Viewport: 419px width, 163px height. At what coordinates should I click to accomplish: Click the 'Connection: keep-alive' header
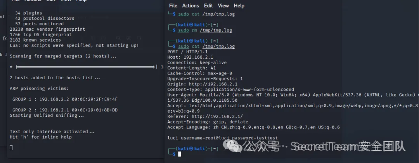(197, 62)
